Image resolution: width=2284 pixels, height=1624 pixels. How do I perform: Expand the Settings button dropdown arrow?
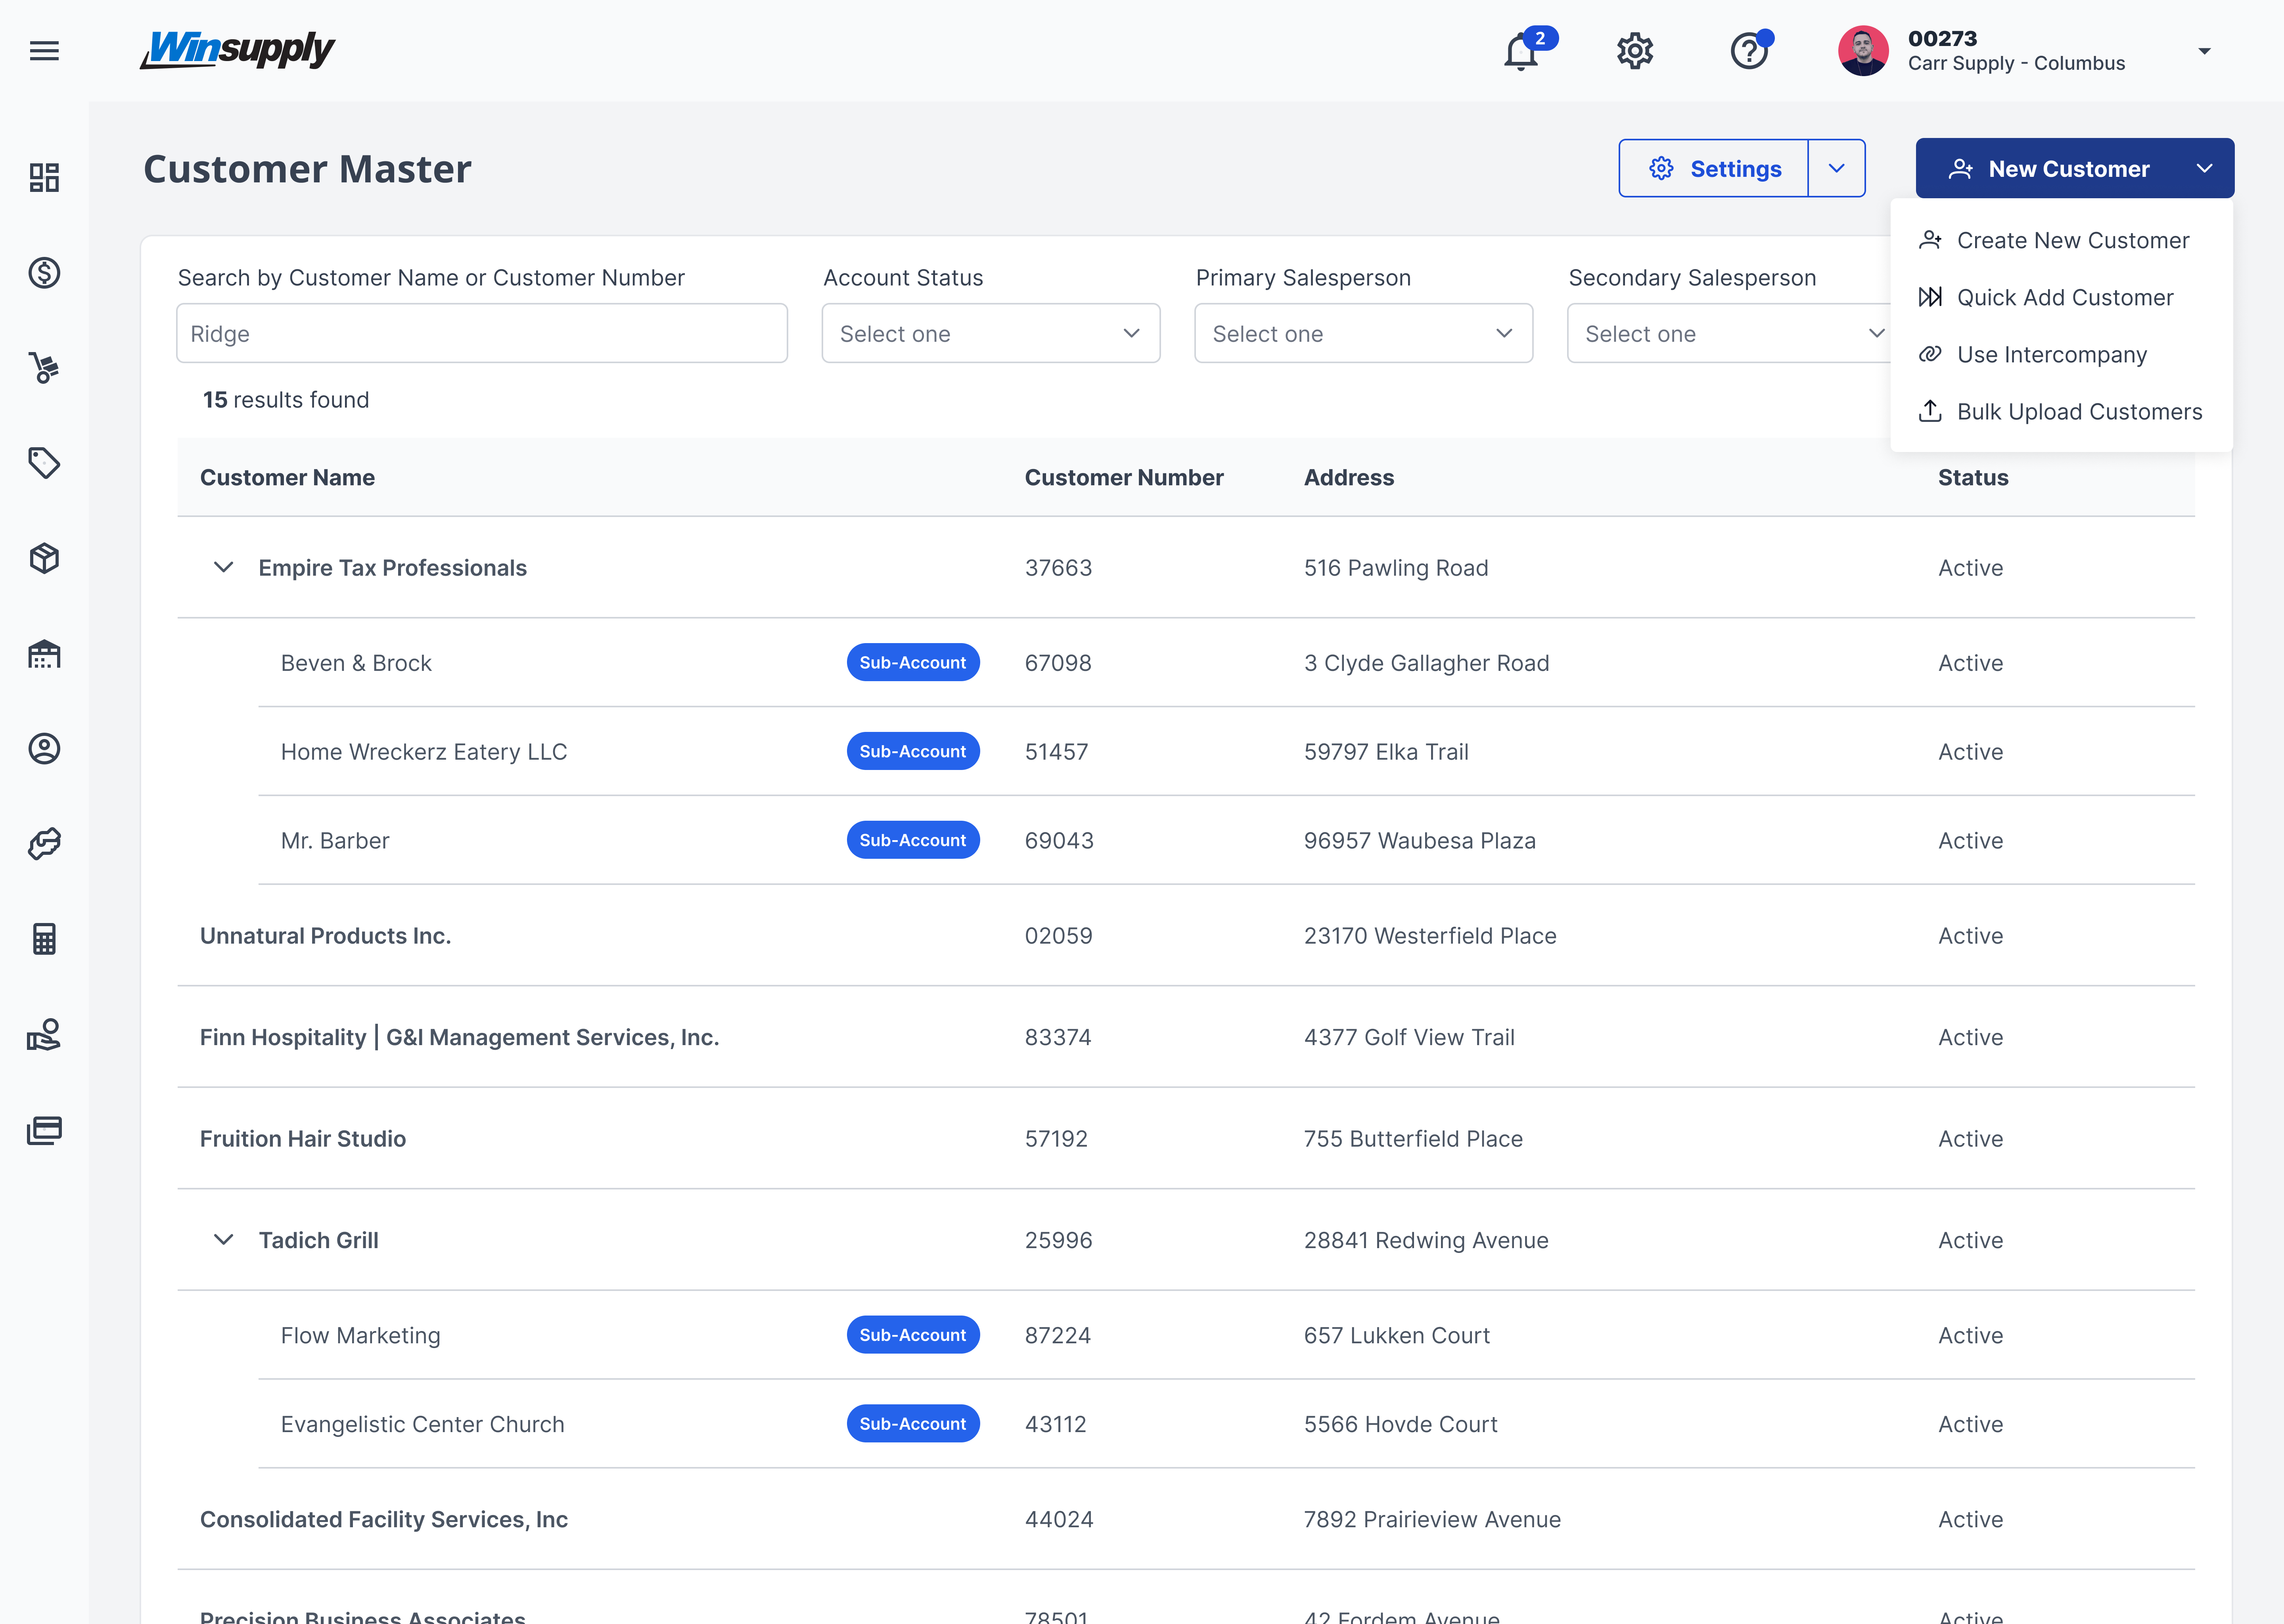[x=1836, y=168]
